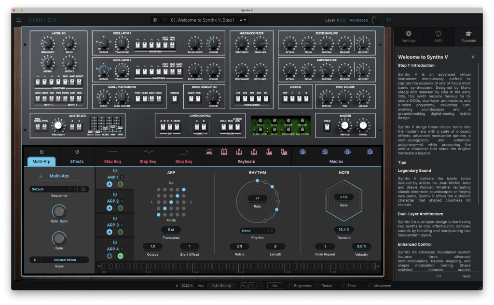
Task: Redo with the bottom bar arrow
Action: point(259,286)
